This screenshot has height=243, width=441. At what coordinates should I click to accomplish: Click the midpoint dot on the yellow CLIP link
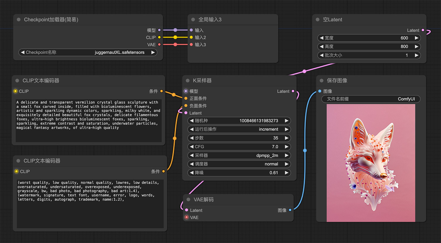point(175,37)
